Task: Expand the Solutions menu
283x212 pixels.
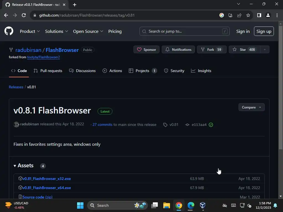Action: coord(56,31)
